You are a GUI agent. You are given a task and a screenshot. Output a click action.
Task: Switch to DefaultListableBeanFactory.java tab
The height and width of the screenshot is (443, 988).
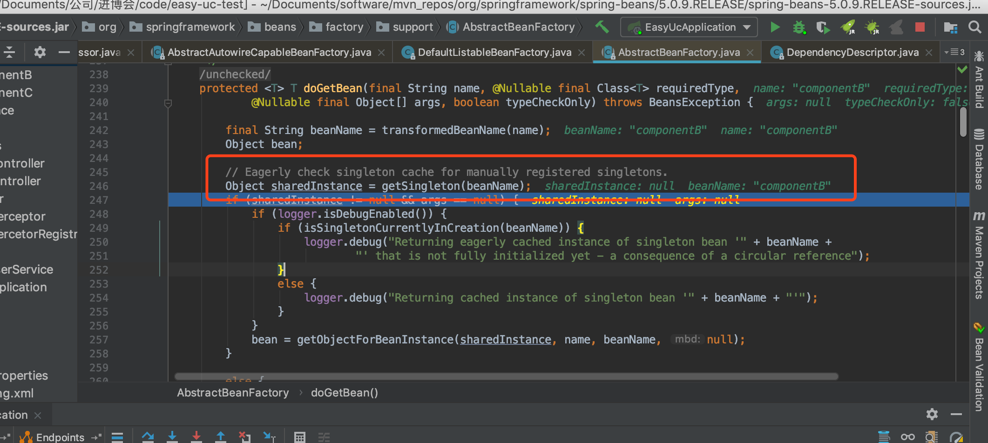494,53
